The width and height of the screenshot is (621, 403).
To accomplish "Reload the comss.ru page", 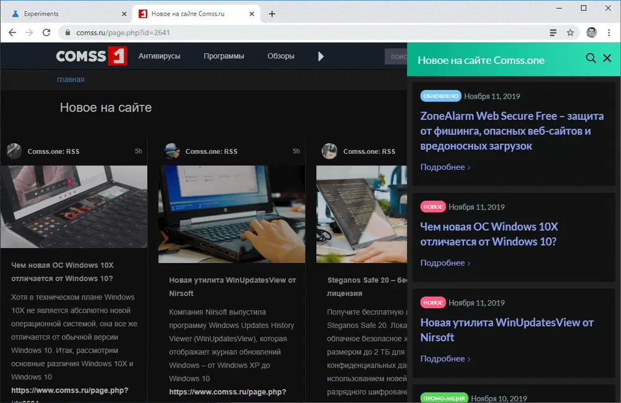I will (47, 32).
